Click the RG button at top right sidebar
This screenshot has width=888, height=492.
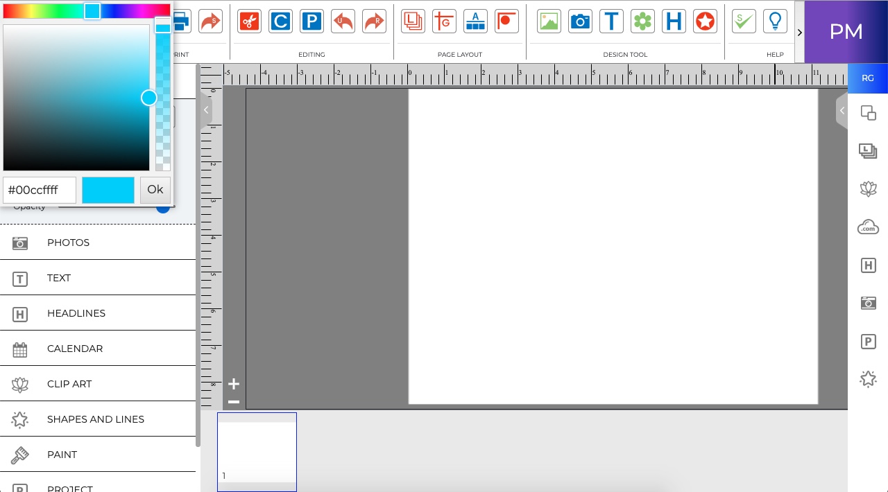click(x=867, y=78)
